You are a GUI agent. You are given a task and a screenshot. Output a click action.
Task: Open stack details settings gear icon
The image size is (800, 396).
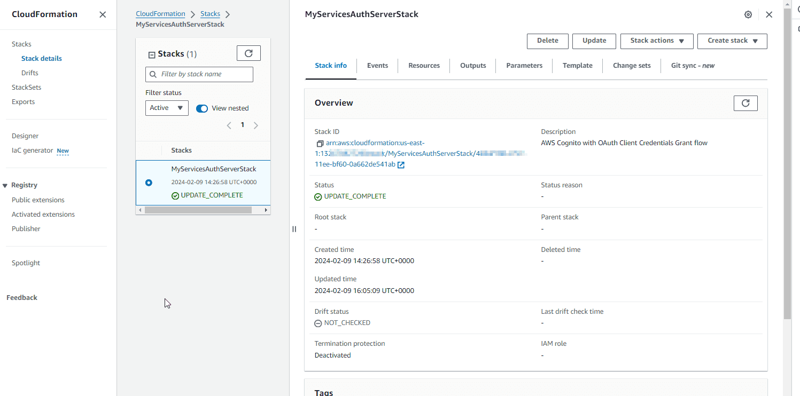click(748, 15)
